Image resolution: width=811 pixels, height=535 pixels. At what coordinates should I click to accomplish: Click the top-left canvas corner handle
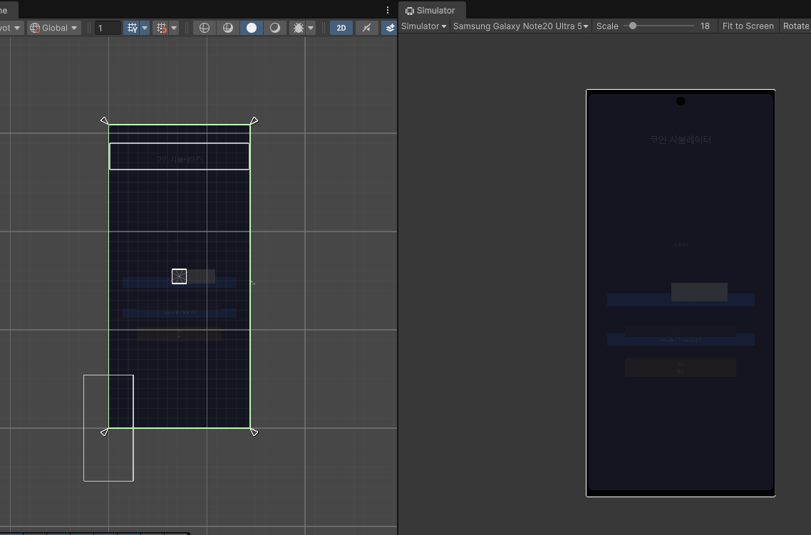pyautogui.click(x=105, y=120)
